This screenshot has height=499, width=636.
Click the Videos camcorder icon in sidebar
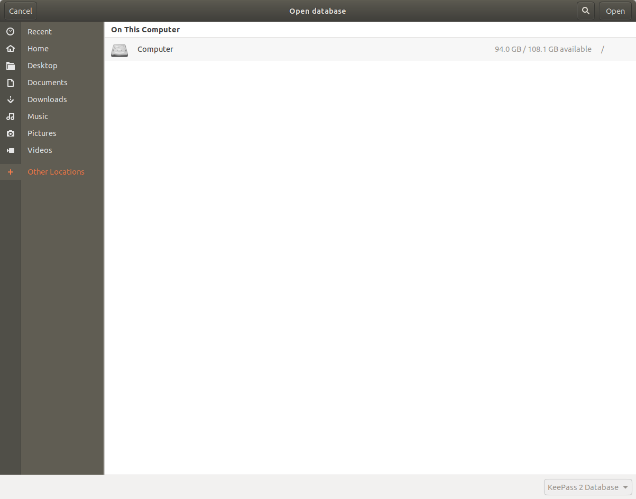tap(10, 150)
